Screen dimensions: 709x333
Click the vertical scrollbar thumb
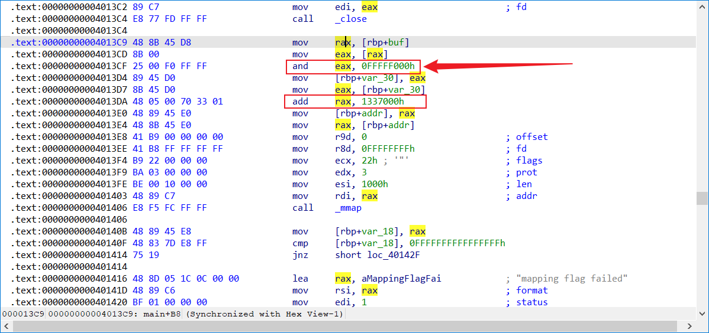[702, 198]
